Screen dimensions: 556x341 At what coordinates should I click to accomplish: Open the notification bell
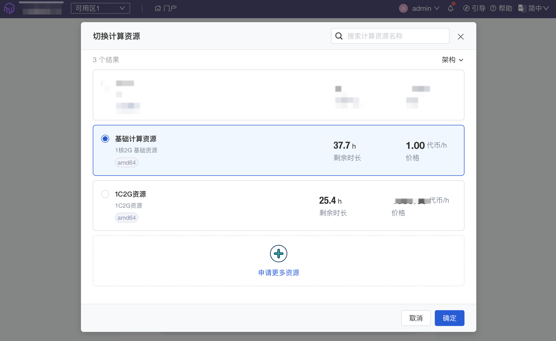pyautogui.click(x=451, y=8)
